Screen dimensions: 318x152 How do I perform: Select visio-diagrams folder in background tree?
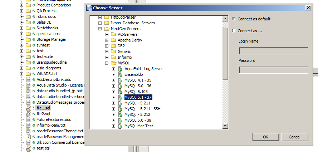(x=49, y=68)
